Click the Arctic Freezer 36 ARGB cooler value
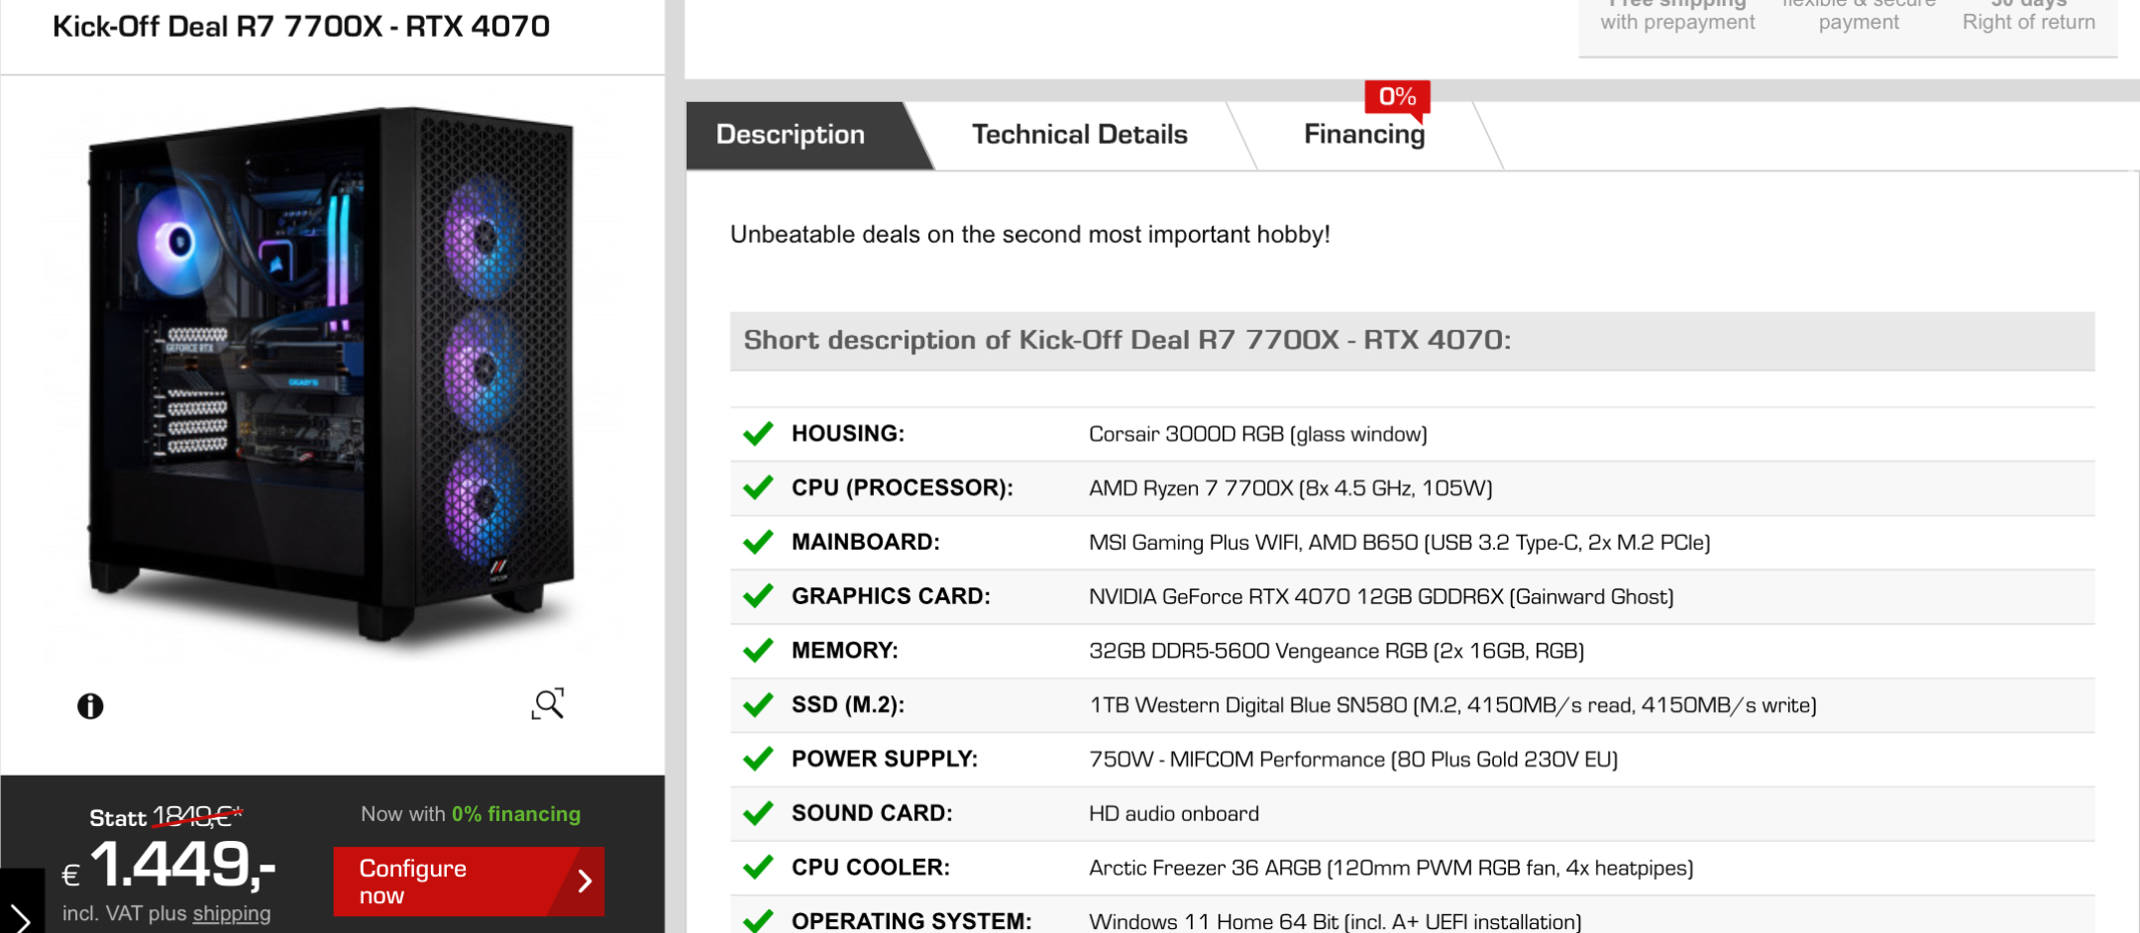 pos(1391,869)
